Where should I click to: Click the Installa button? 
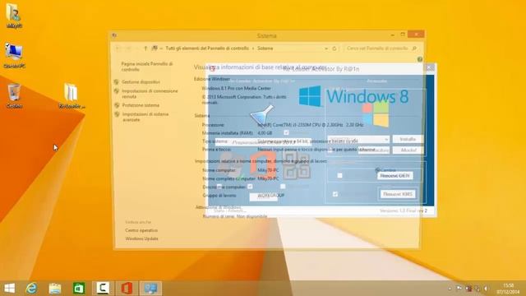coord(408,139)
